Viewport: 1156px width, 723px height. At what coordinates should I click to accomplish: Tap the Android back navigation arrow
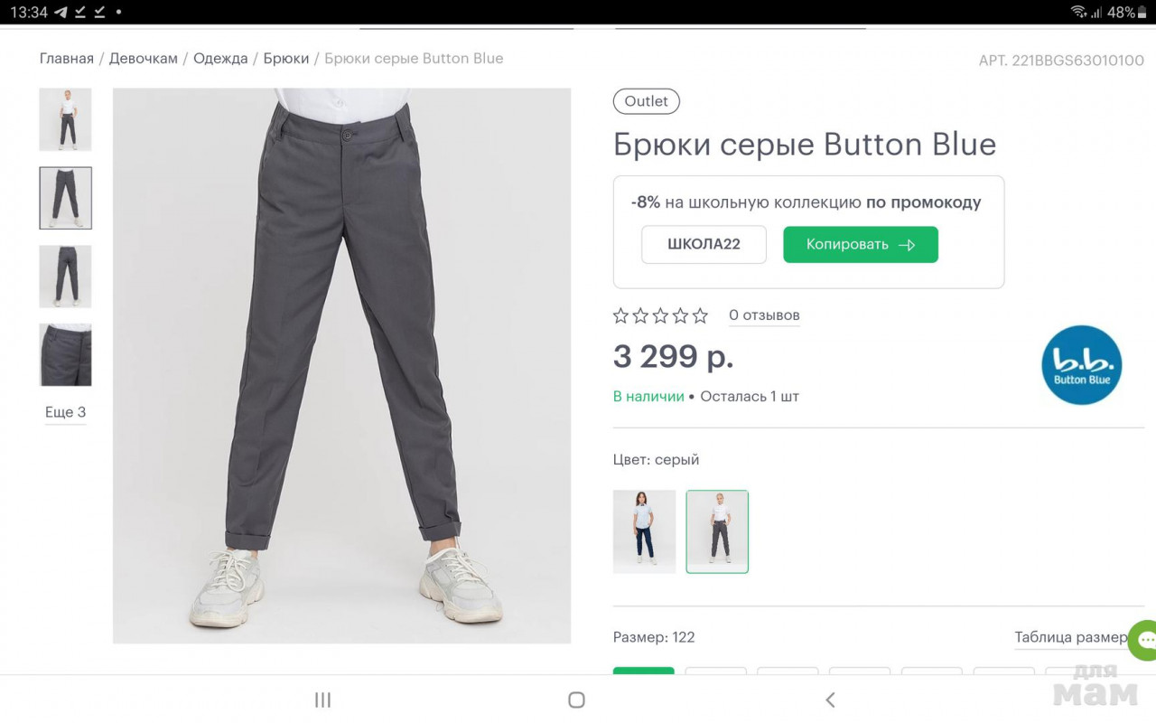830,700
